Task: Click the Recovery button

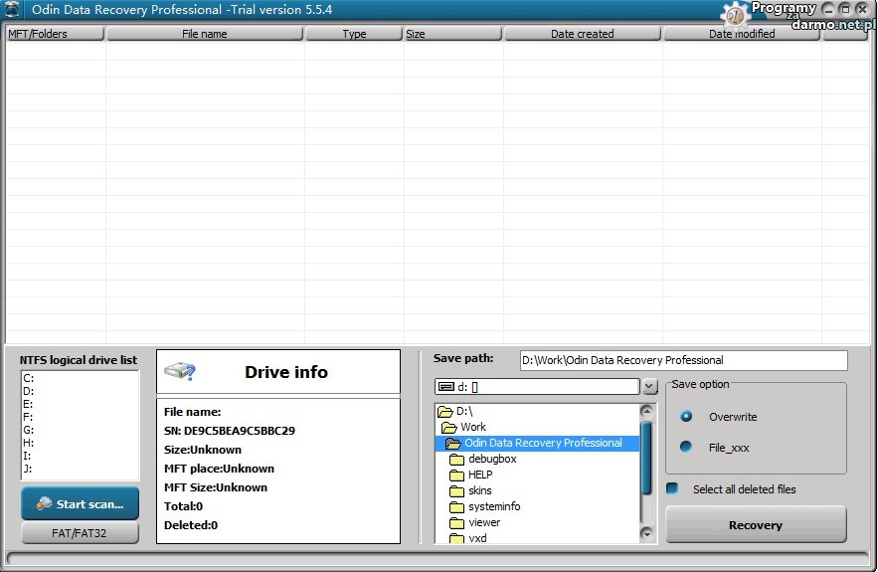Action: [x=755, y=525]
